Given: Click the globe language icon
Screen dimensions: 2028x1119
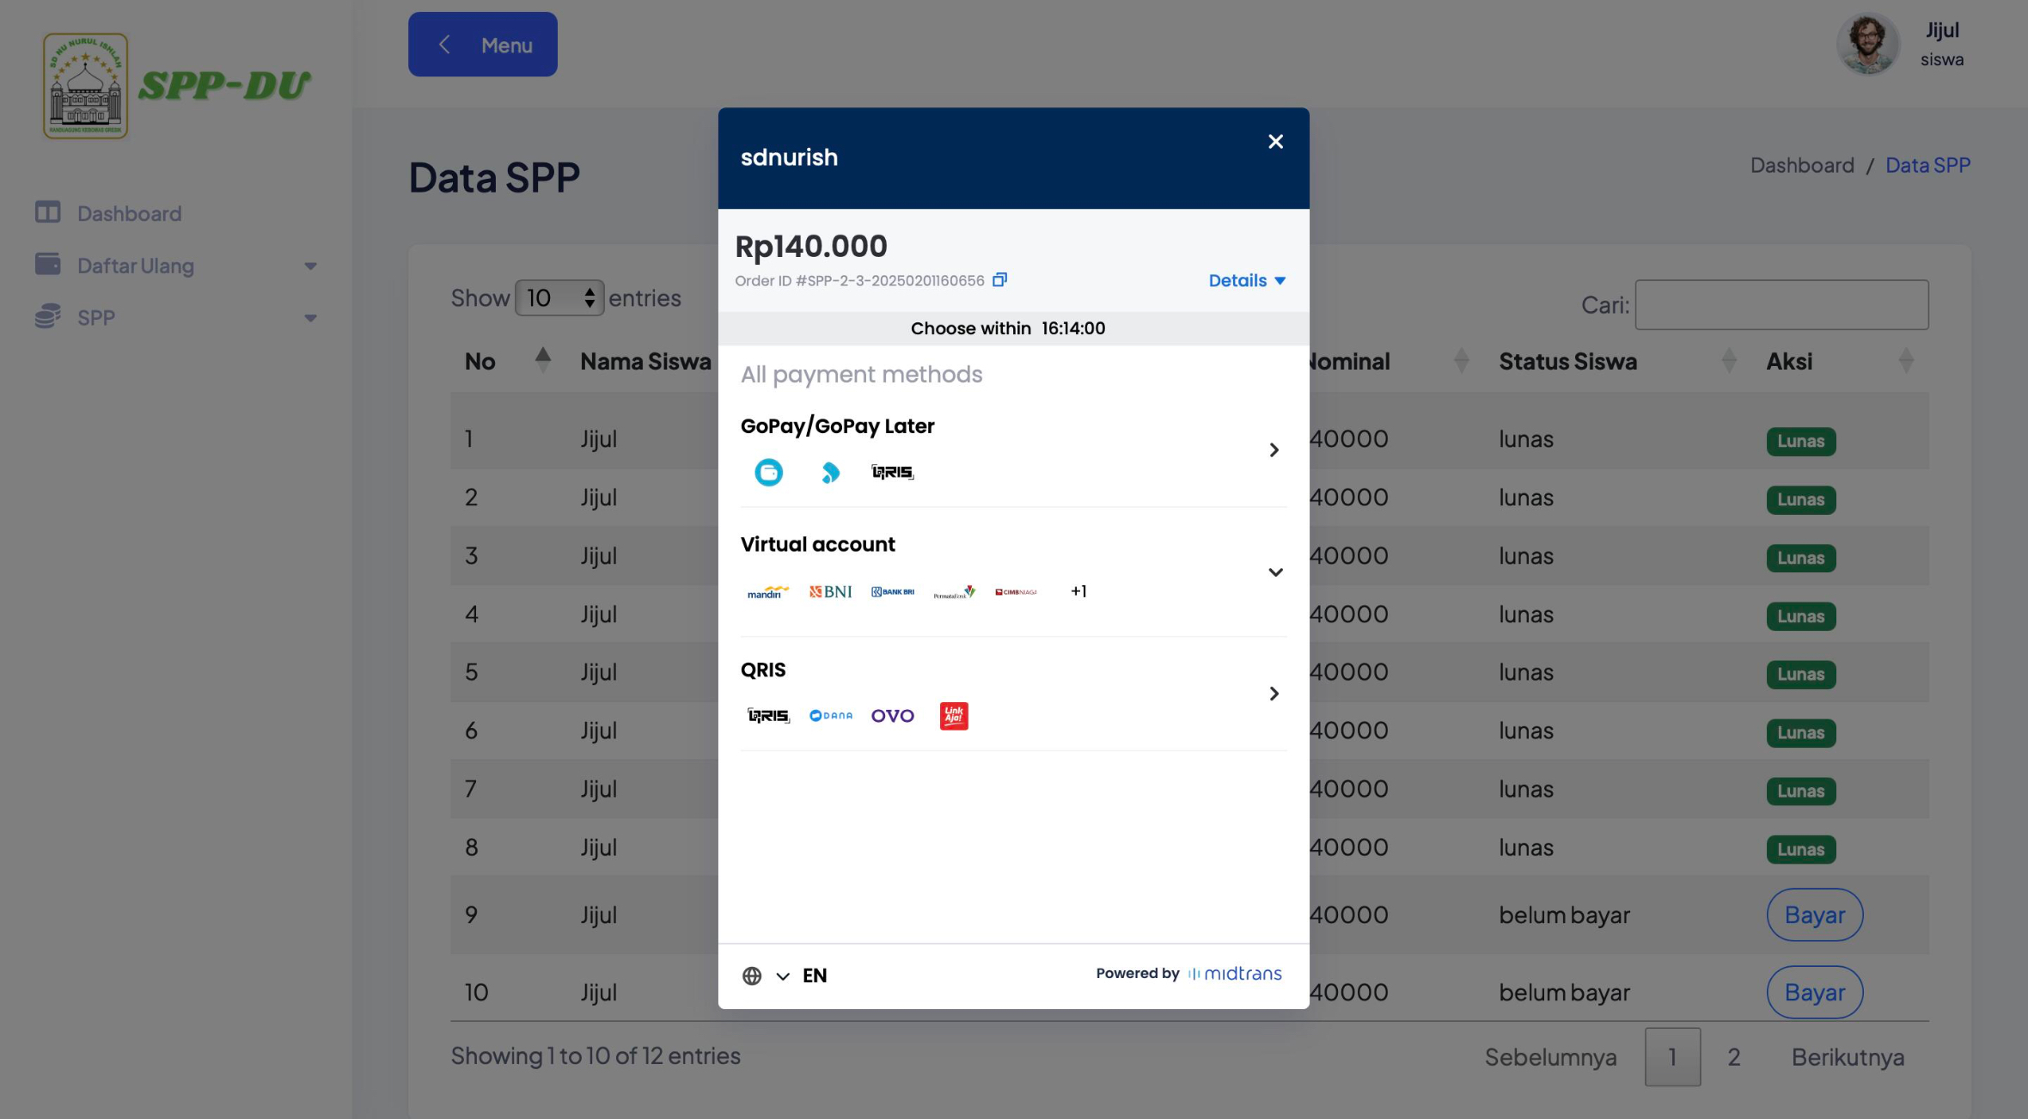Looking at the screenshot, I should (x=752, y=975).
